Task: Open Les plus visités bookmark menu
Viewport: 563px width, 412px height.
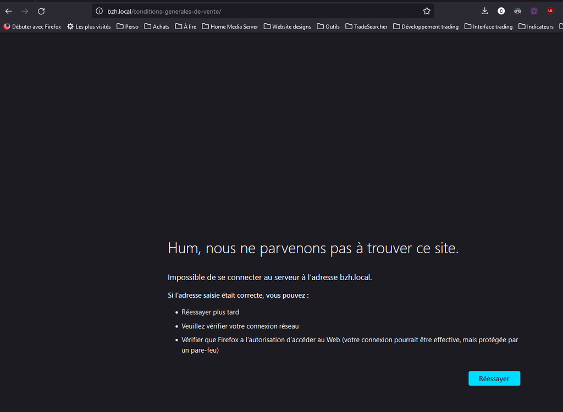Action: pos(89,26)
